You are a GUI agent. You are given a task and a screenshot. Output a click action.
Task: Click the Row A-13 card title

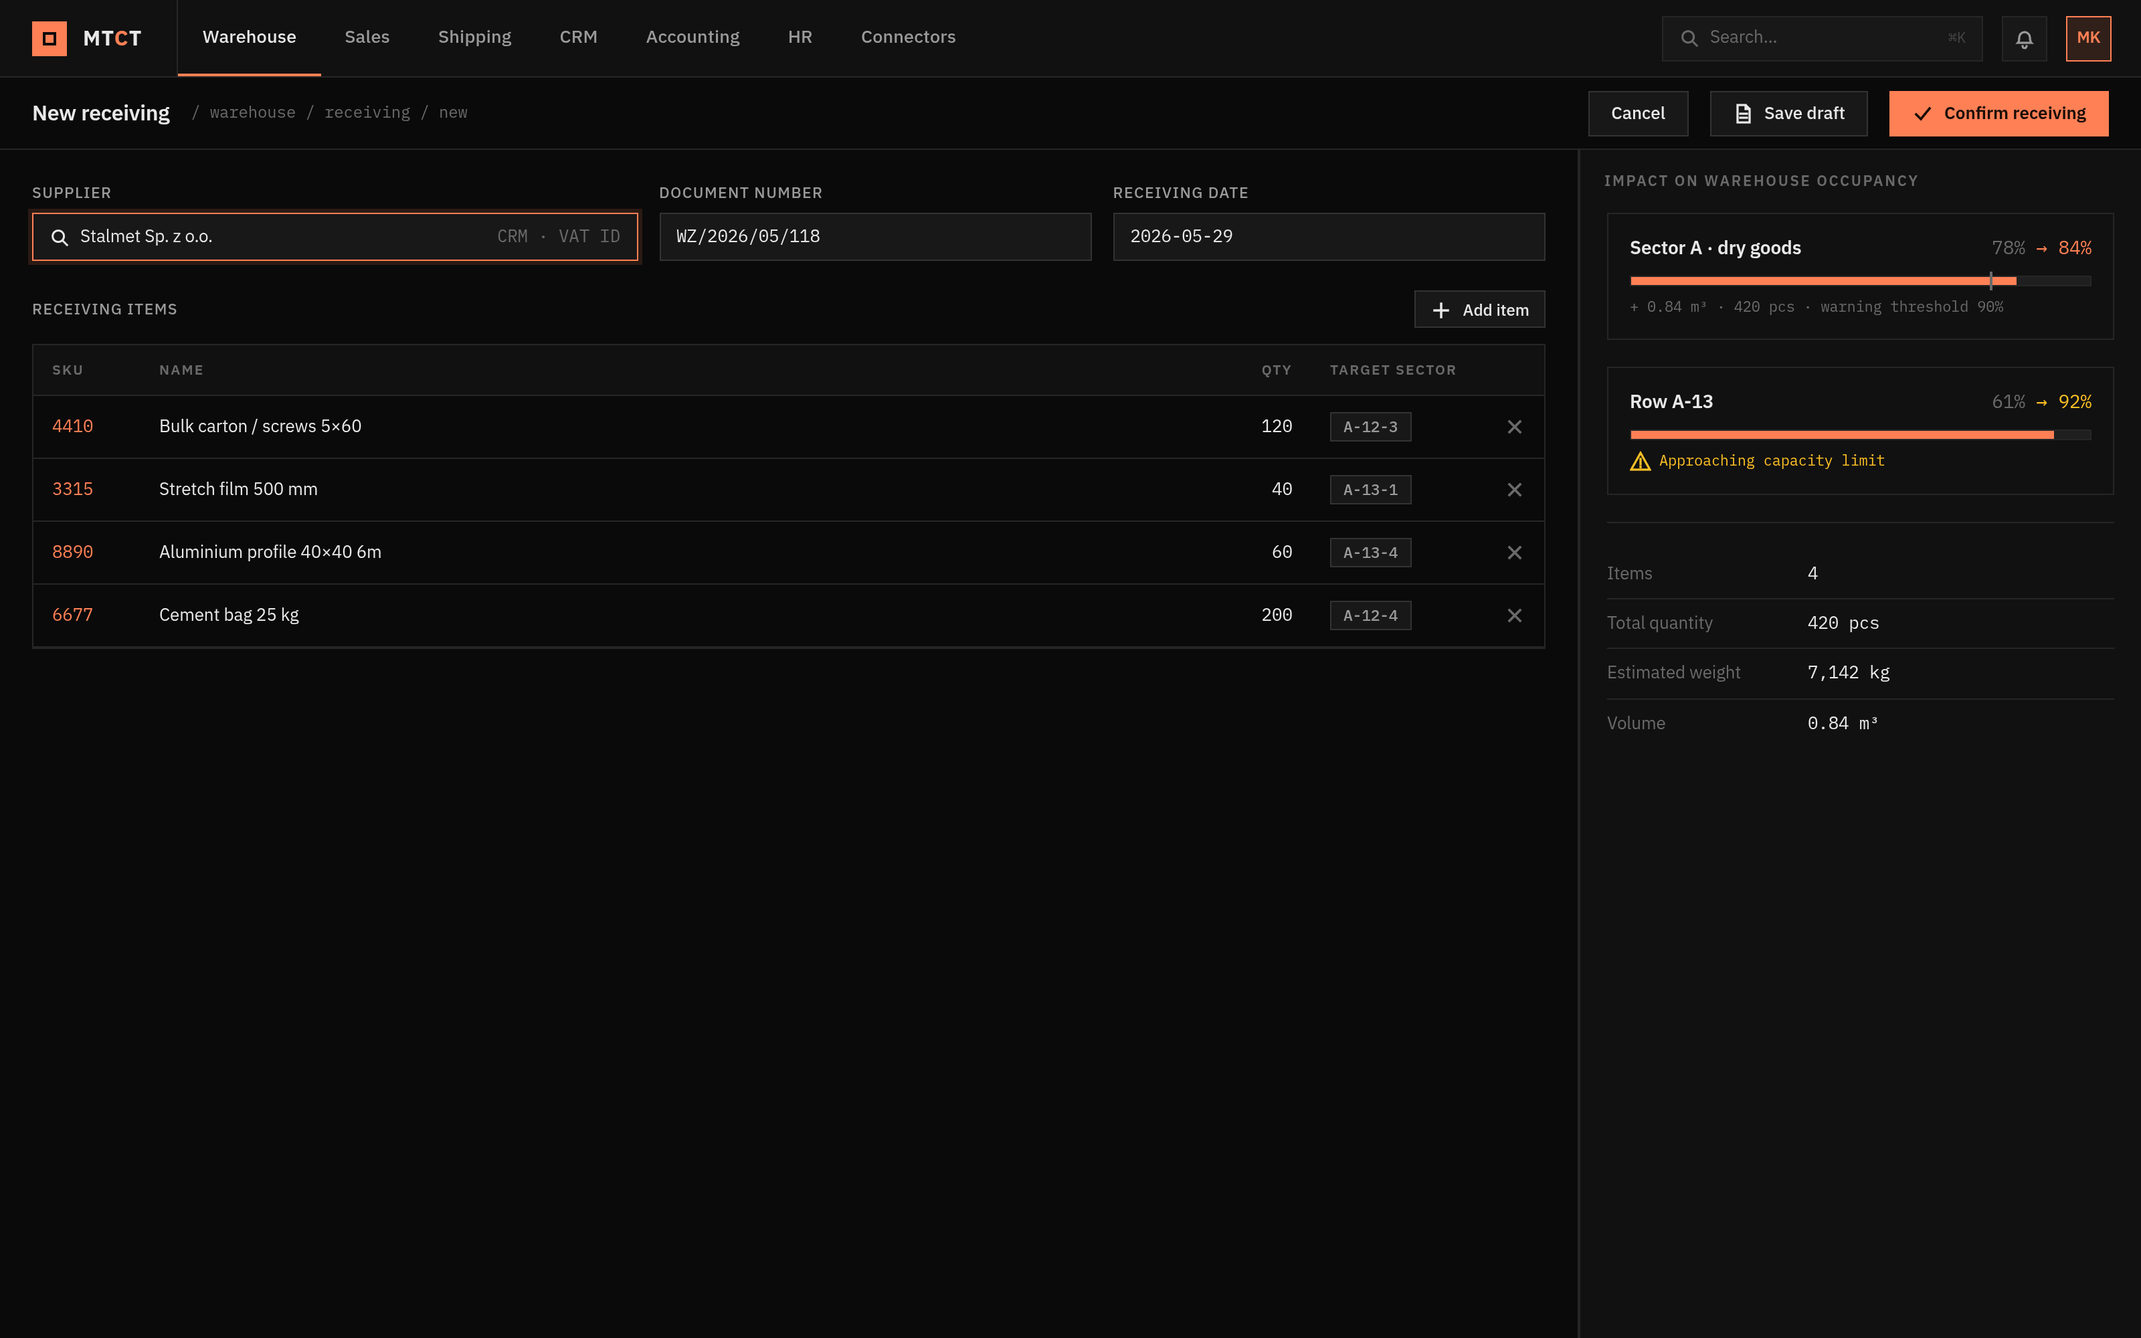[1671, 402]
